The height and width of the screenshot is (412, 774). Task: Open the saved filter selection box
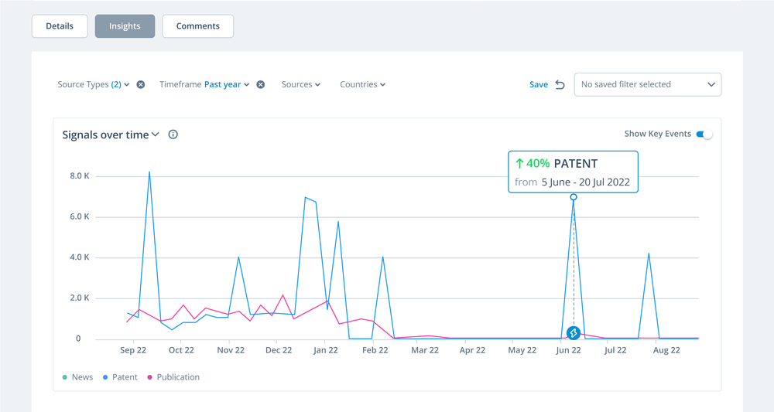tap(648, 84)
